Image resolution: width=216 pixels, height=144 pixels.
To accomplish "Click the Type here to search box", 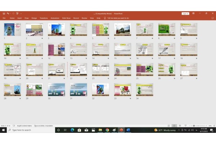I will [31, 130].
